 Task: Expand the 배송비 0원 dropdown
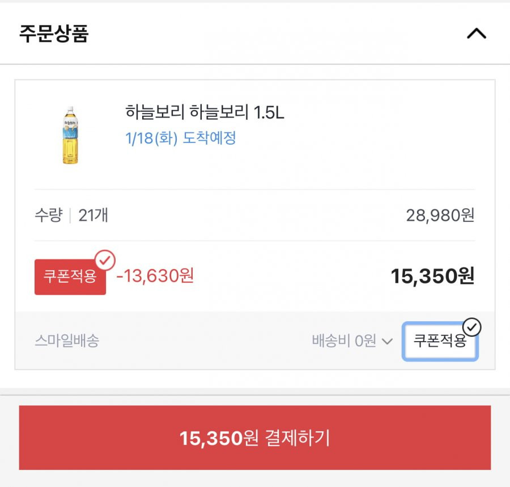pyautogui.click(x=352, y=341)
